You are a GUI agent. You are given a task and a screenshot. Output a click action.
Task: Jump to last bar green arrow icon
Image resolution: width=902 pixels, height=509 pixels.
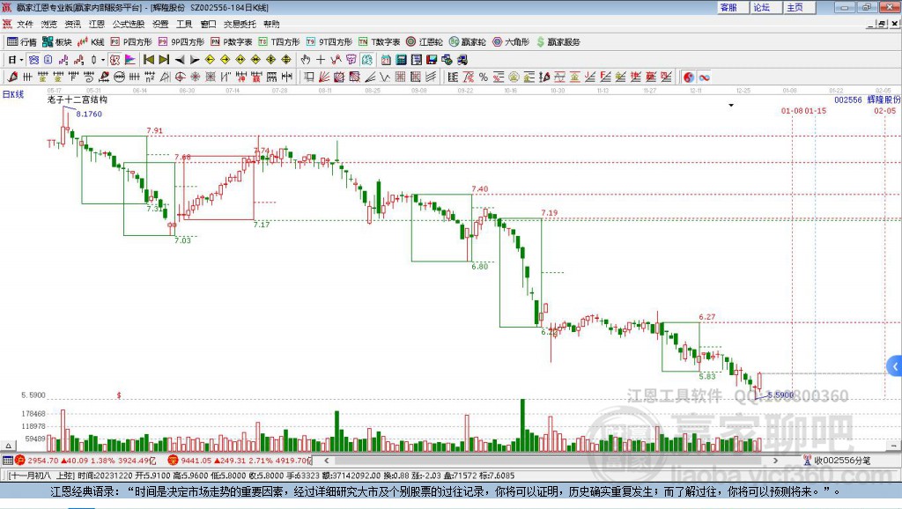pyautogui.click(x=164, y=60)
